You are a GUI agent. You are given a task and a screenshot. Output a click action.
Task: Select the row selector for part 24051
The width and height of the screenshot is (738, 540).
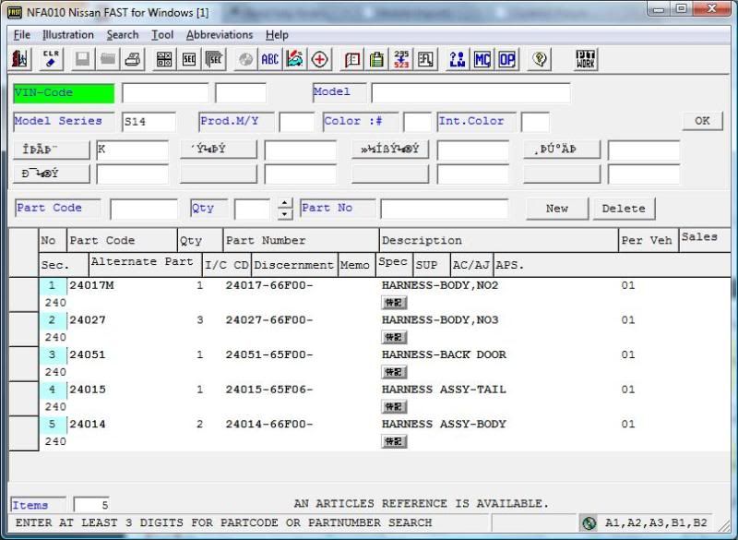point(24,364)
